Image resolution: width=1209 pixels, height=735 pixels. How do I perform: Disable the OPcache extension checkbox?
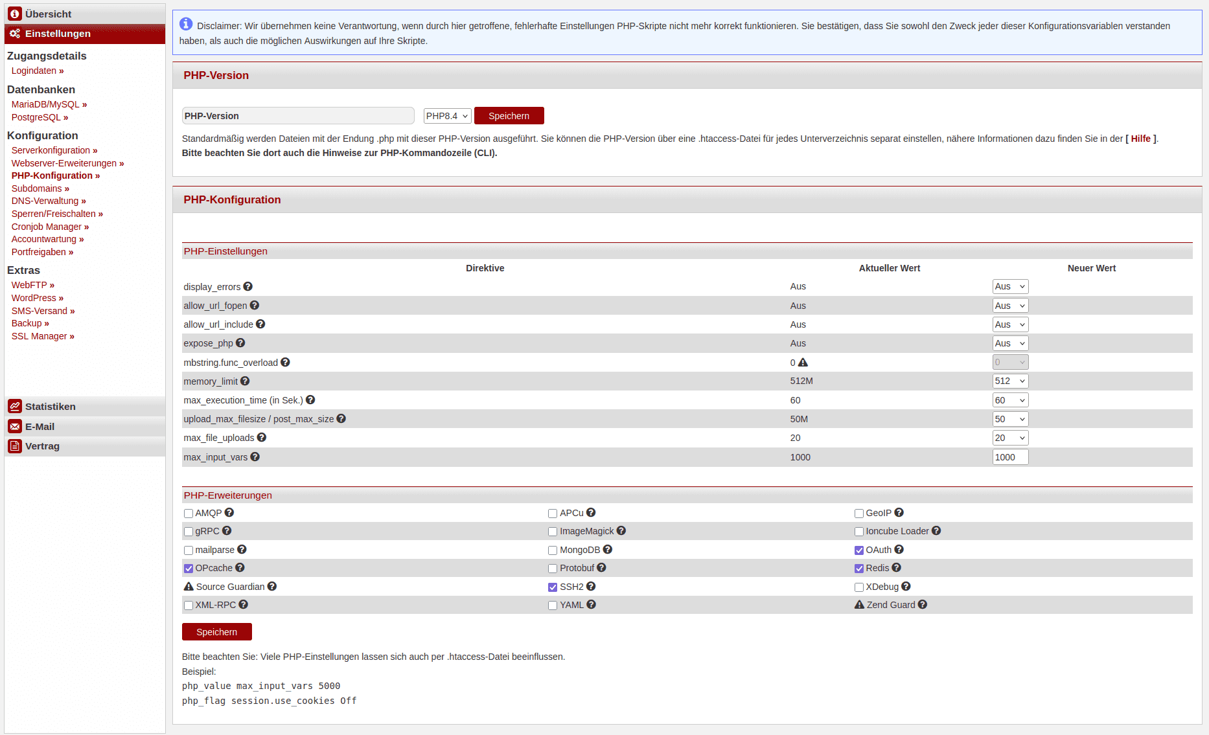pos(189,569)
